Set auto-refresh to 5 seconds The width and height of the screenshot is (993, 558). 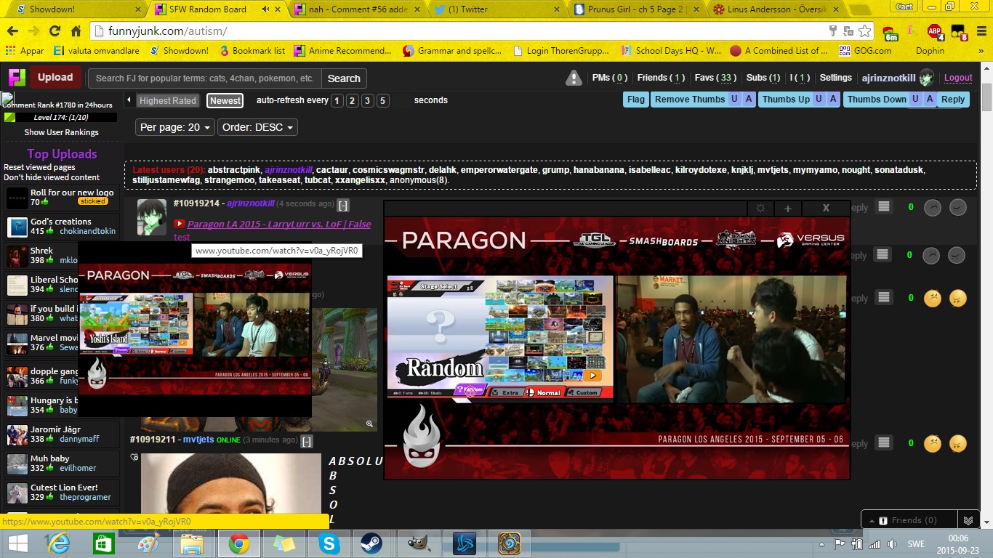pyautogui.click(x=382, y=101)
